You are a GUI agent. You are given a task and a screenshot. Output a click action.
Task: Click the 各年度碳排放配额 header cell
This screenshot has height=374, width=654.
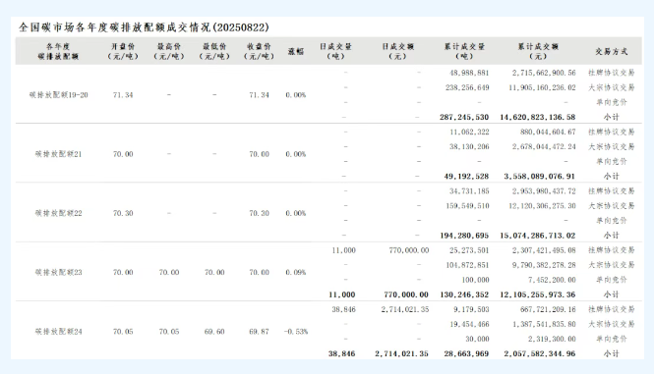[58, 51]
